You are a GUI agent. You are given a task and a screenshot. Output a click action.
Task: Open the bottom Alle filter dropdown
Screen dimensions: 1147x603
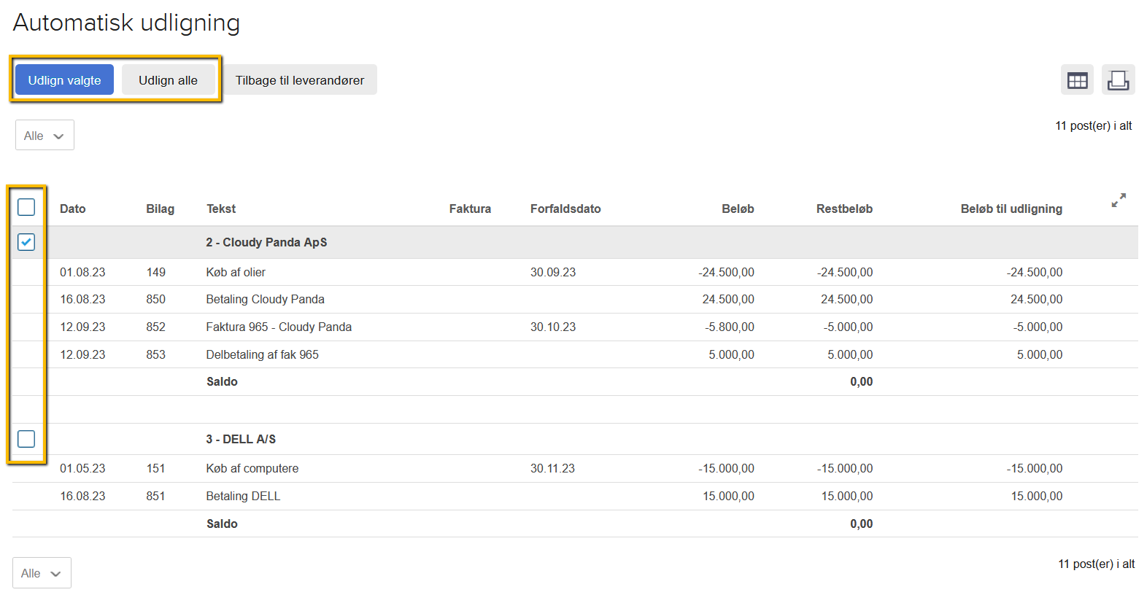click(42, 573)
